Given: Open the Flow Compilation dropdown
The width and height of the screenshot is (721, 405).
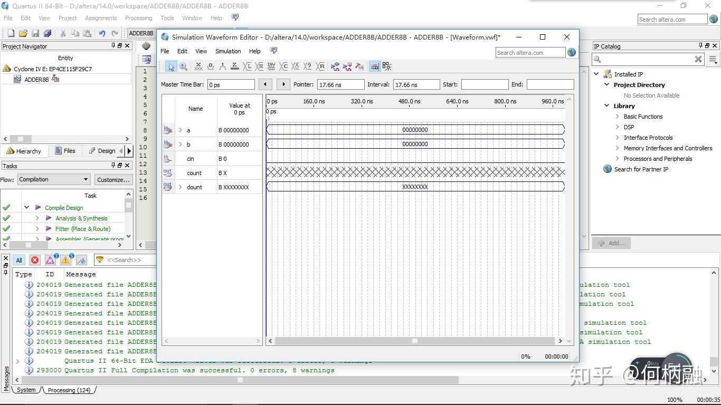Looking at the screenshot, I should (53, 179).
